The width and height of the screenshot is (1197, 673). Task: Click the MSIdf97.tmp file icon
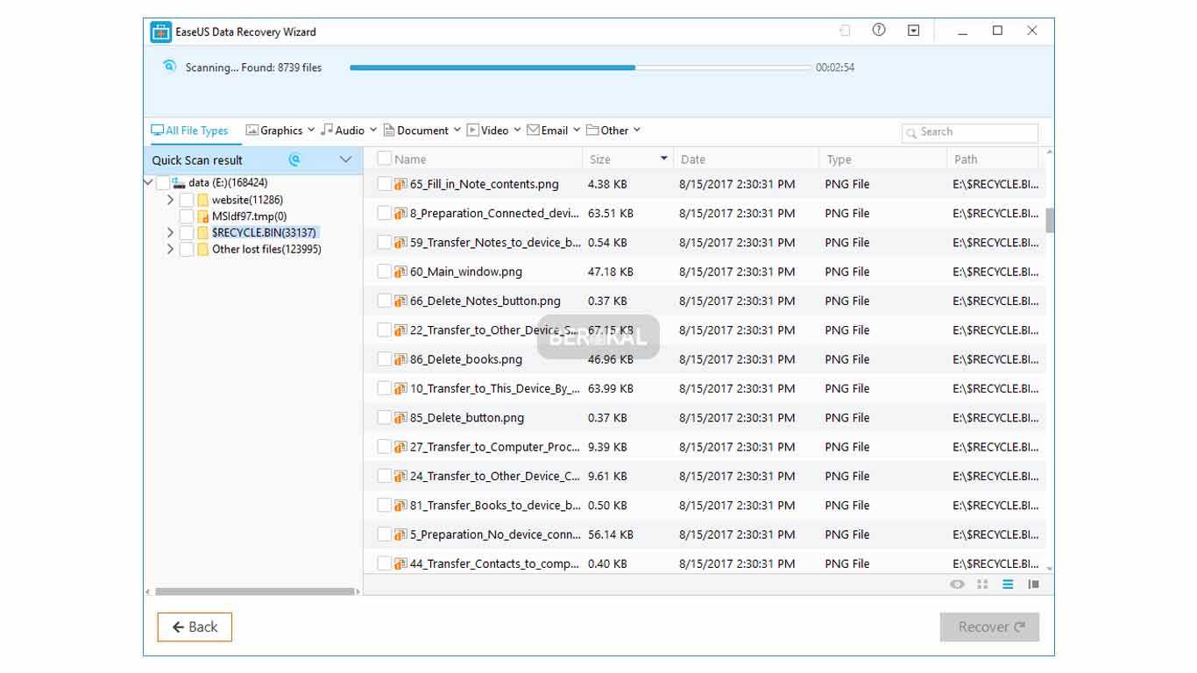point(203,216)
